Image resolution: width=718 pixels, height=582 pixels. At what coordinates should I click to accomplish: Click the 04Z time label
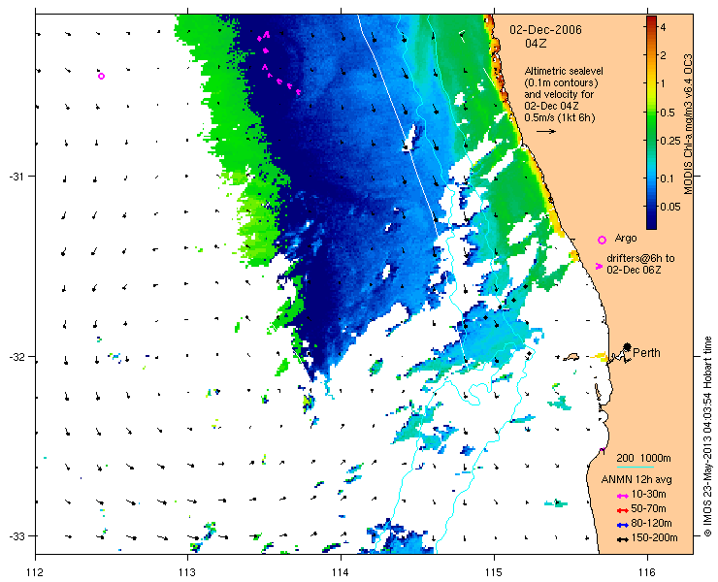(x=536, y=44)
